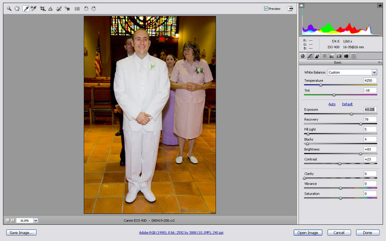Click the Clarity value field
386x241 pixels.
point(370,173)
